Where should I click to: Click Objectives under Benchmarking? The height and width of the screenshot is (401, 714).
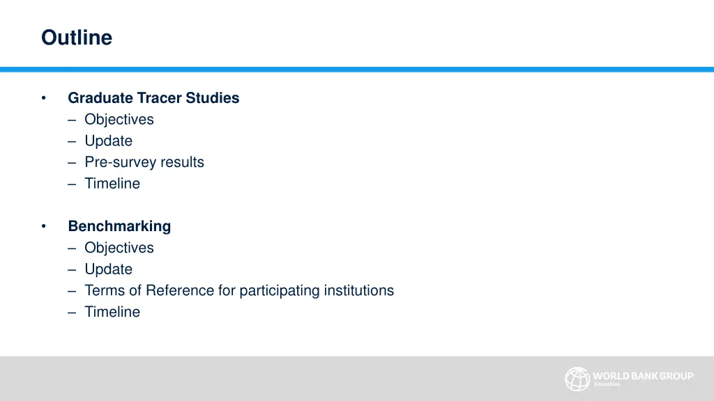pos(119,248)
